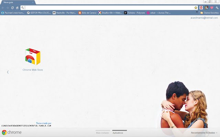Open the red extension icon beside the star
This screenshot has height=137, width=220.
click(201, 8)
